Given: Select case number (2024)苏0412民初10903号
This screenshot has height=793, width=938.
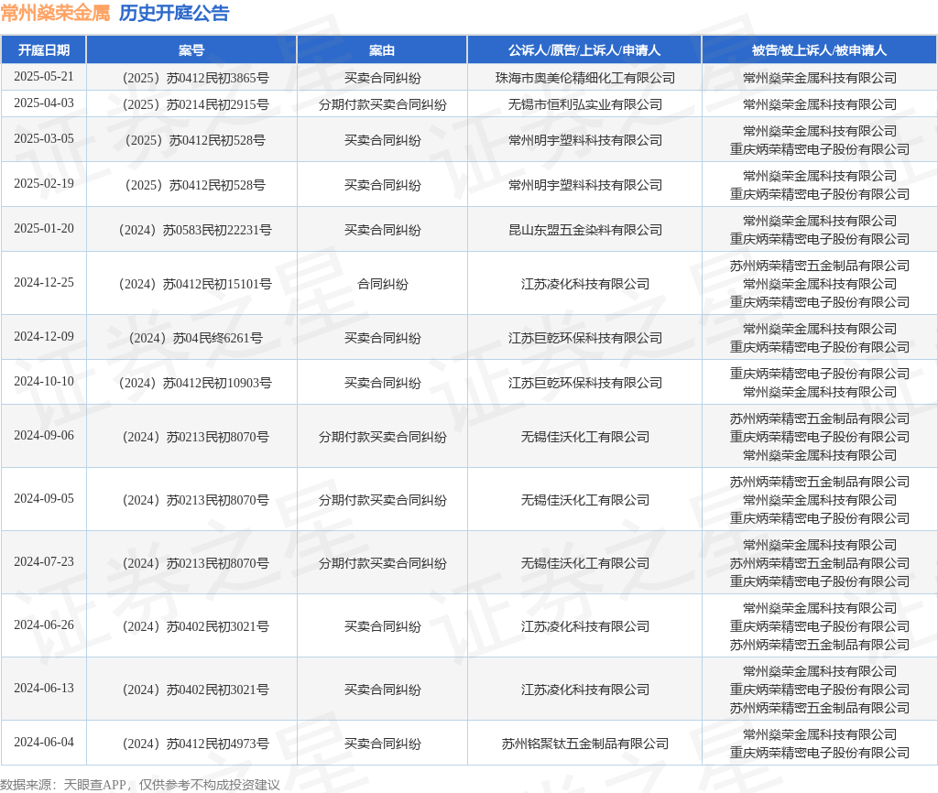Looking at the screenshot, I should pos(192,384).
